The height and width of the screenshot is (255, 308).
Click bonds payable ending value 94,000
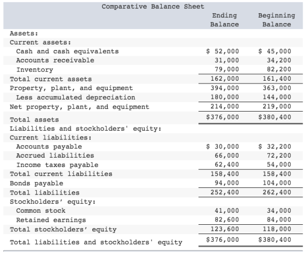(x=227, y=183)
